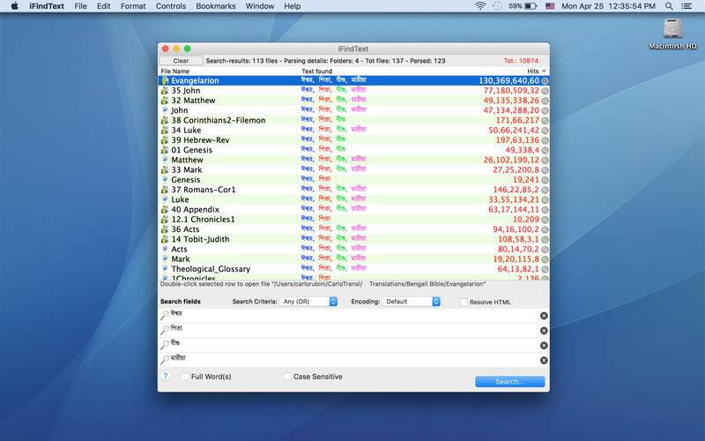Open the Time Machine icon in the menu bar
This screenshot has height=441, width=705.
pyautogui.click(x=497, y=6)
